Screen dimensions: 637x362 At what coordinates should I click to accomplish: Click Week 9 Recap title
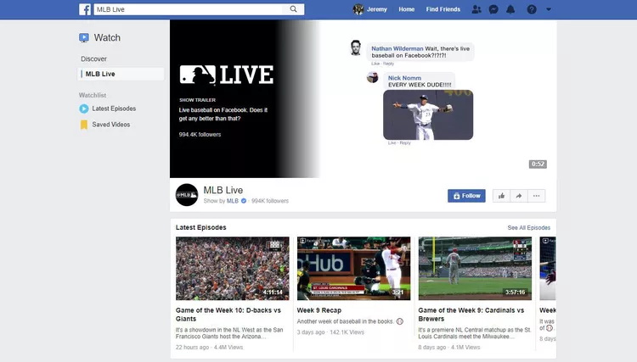[x=318, y=310]
